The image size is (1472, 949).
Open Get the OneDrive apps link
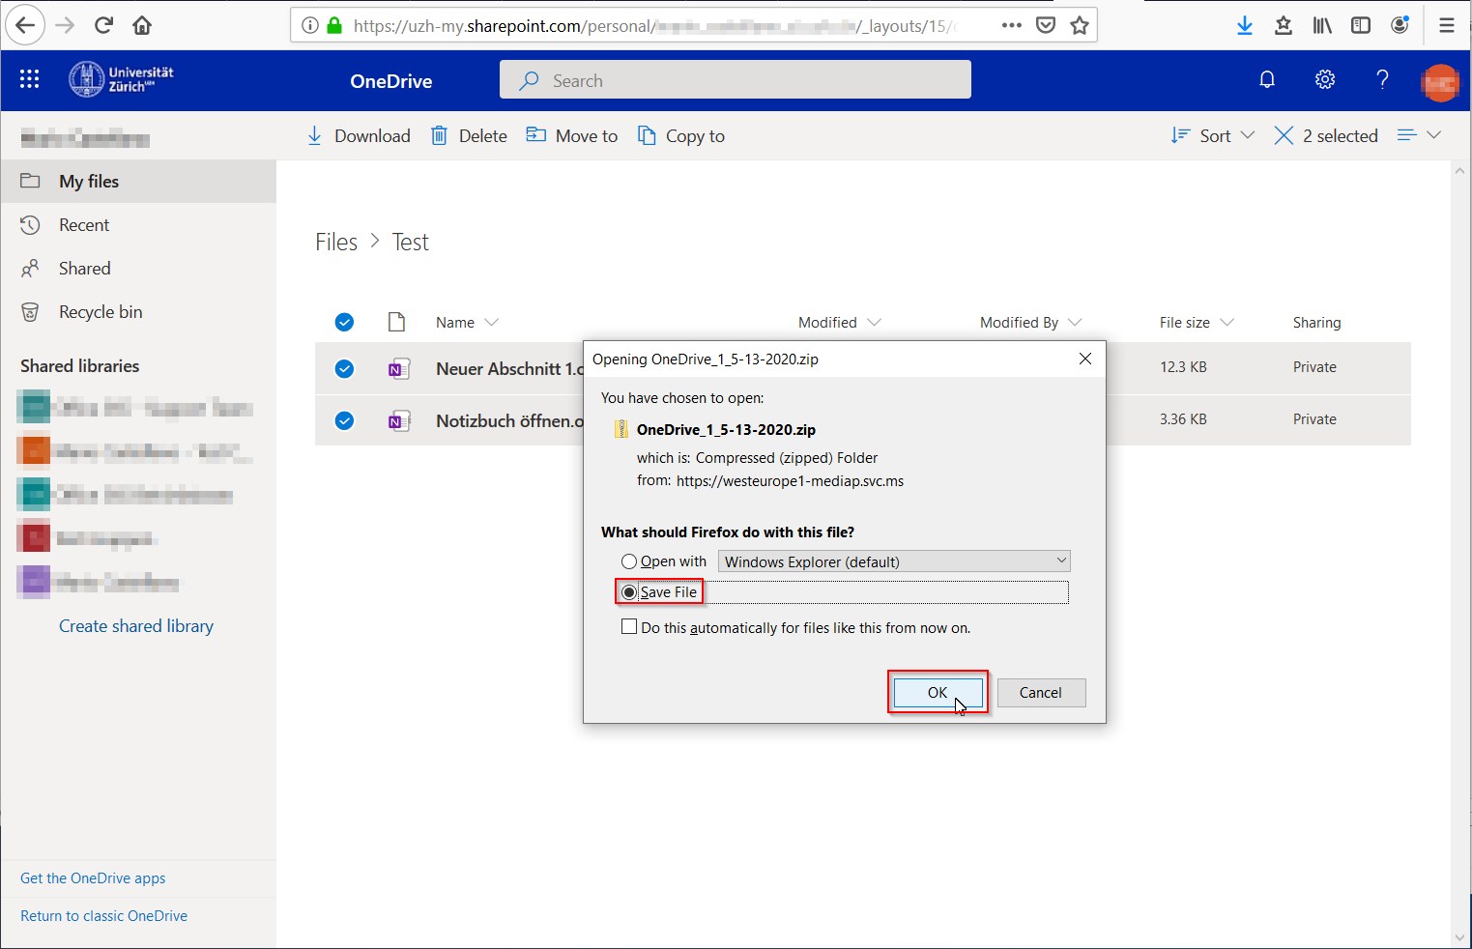[93, 877]
